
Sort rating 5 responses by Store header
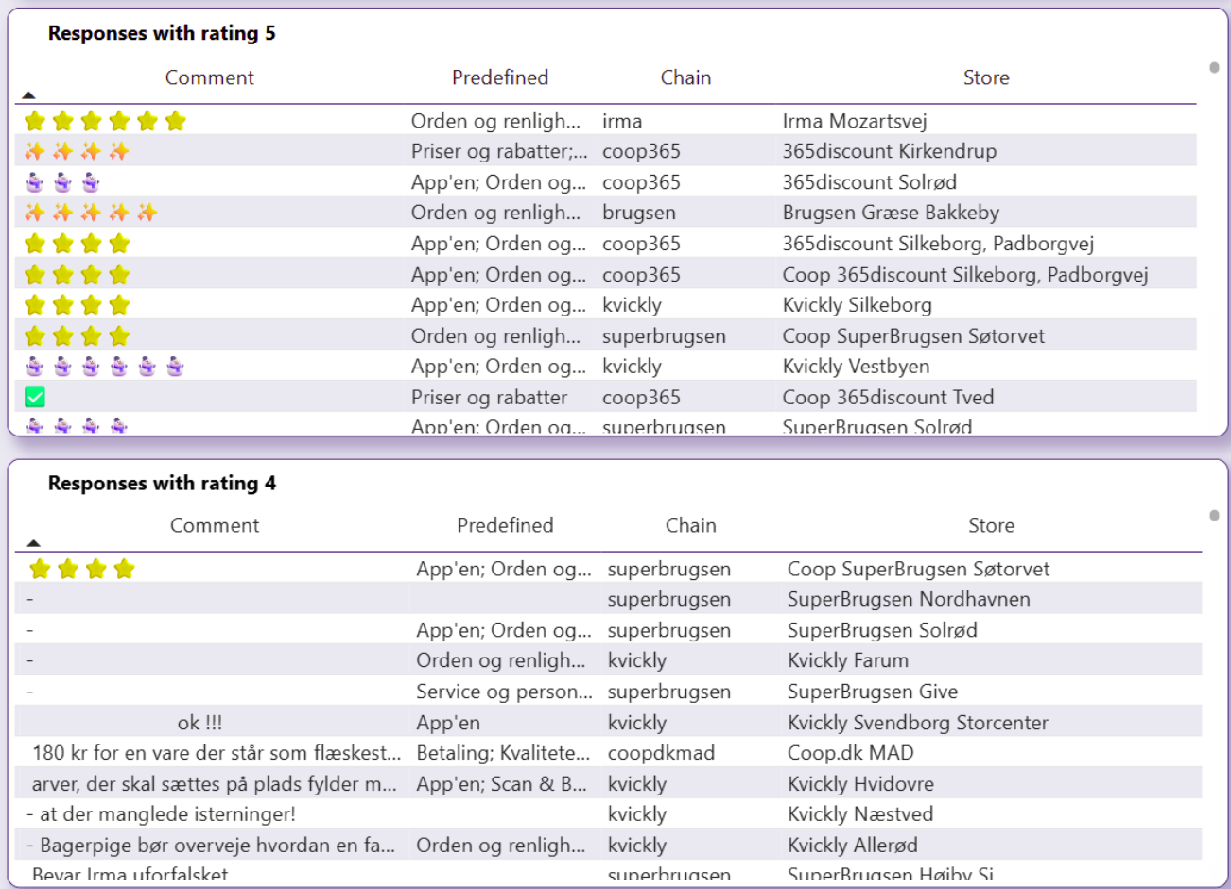[x=986, y=77]
